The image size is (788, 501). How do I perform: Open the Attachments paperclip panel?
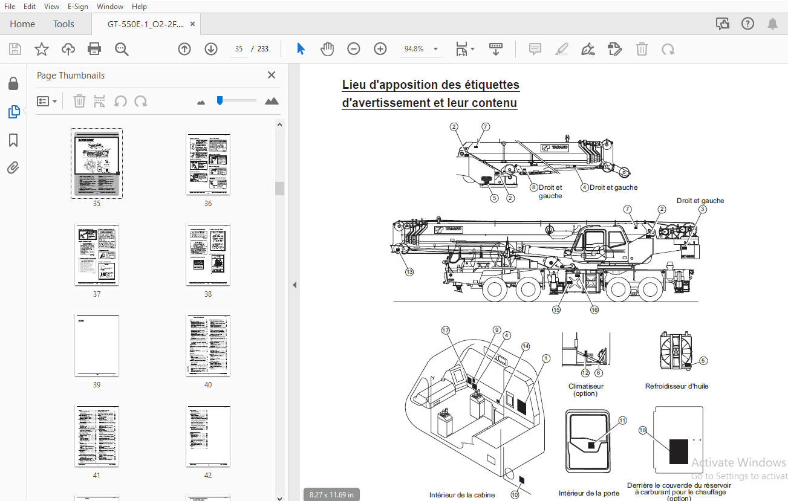click(13, 167)
